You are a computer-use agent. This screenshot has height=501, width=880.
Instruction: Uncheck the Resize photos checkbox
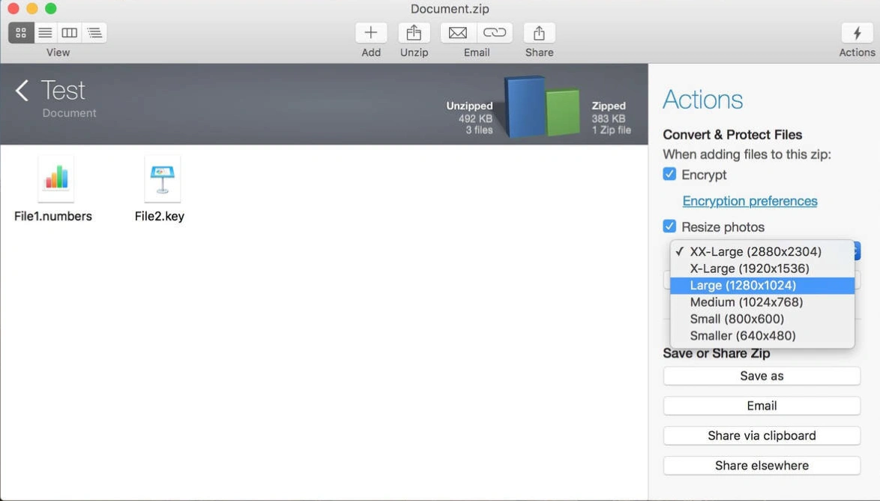(x=669, y=226)
